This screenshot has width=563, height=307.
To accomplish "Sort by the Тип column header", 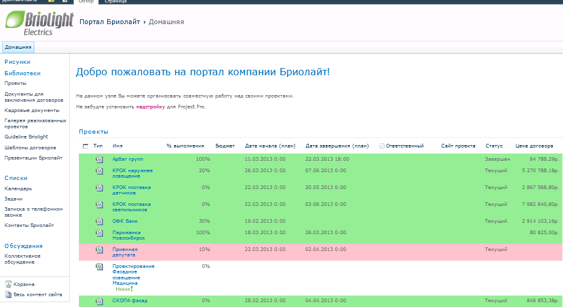I will tap(98, 146).
